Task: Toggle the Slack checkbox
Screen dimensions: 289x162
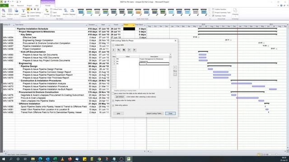Action: click(51, 13)
